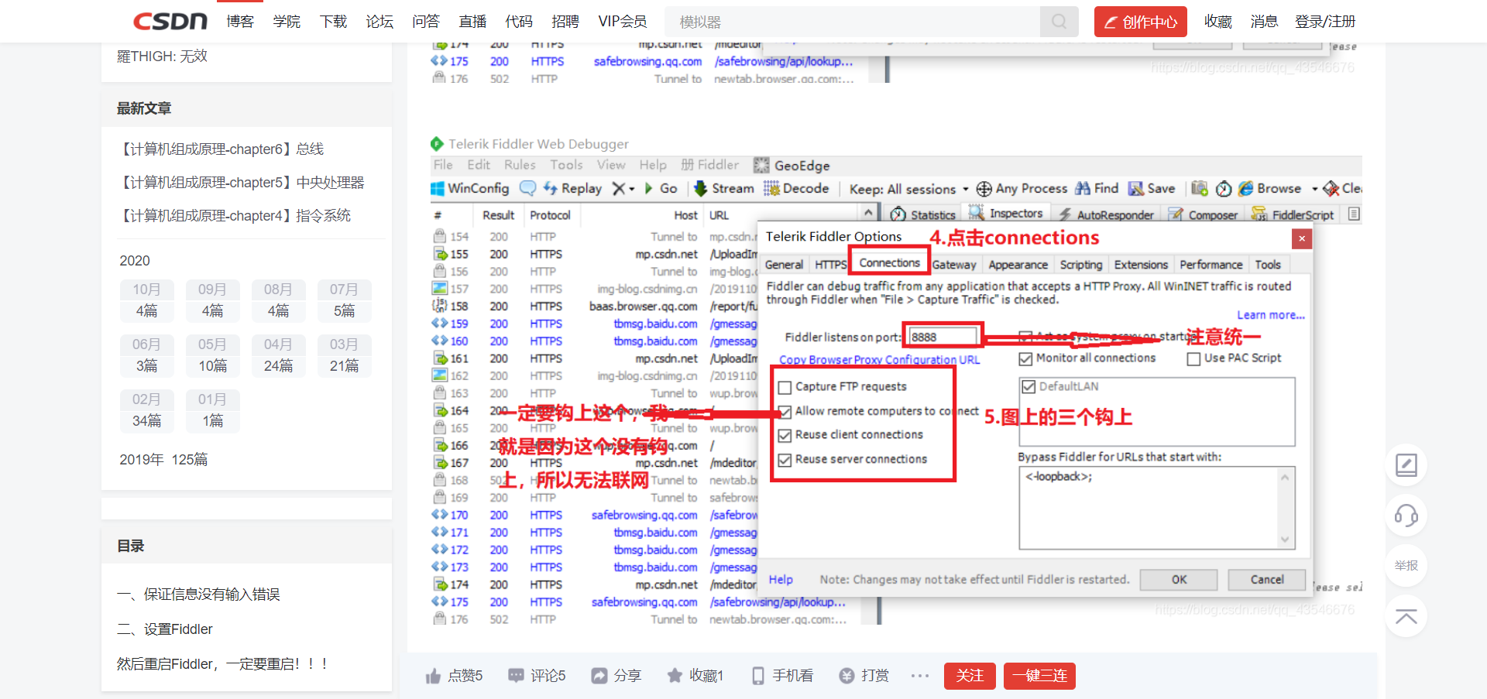Switch to the Connections options tab
1487x699 pixels.
[x=889, y=263]
